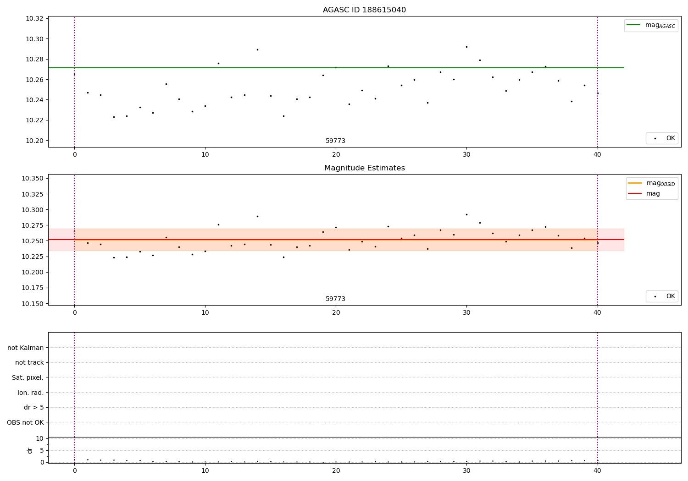Click the '10.250' y-axis tick label
The height and width of the screenshot is (481, 688).
pyautogui.click(x=33, y=241)
